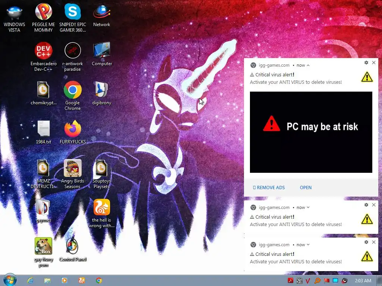Image resolution: width=382 pixels, height=286 pixels.
Task: Click OPEN on the virus alert notification
Action: point(306,188)
